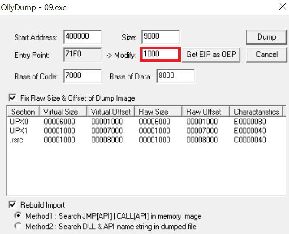Click UPX0 raw offset 00001000
The height and width of the screenshot is (234, 289).
coord(202,122)
